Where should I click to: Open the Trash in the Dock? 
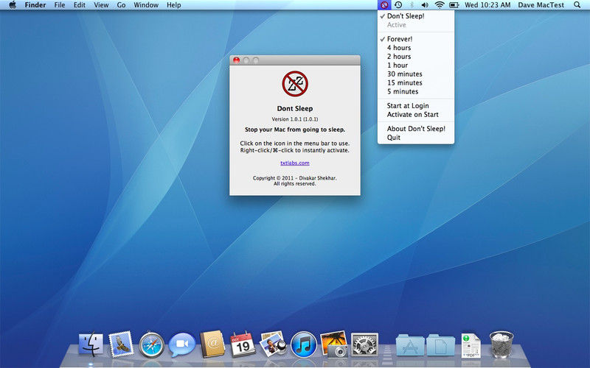[502, 344]
